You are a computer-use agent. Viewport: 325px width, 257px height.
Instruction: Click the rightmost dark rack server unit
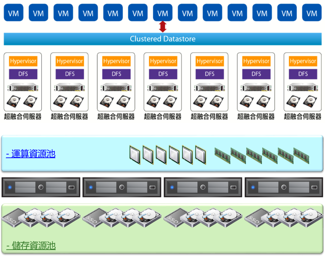coord(284,187)
